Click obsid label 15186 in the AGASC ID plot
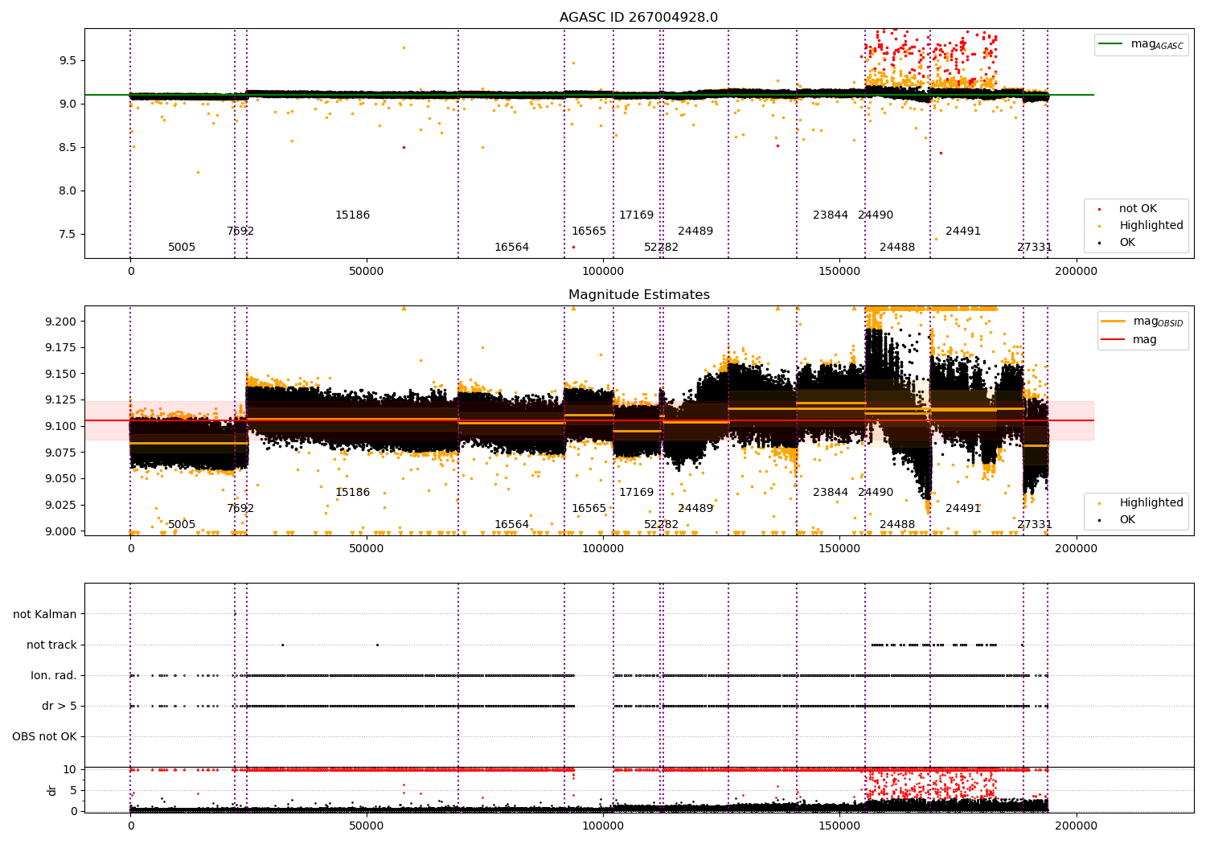Image resolution: width=1206 pixels, height=844 pixels. (x=352, y=215)
